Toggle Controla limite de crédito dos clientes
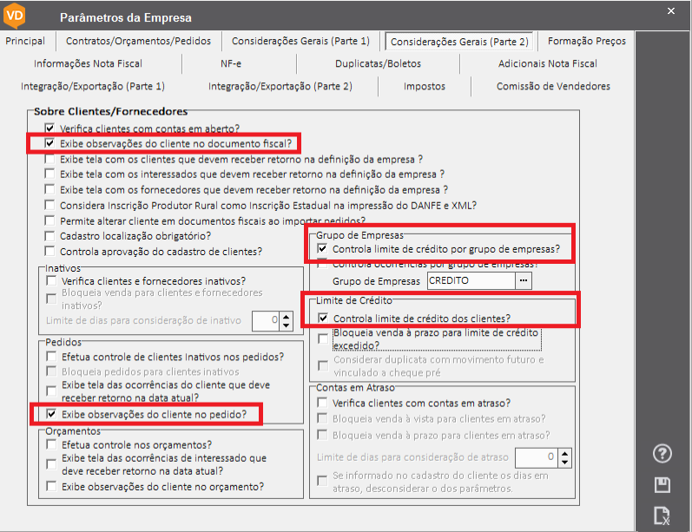Screen dimensions: 692x532 323,318
